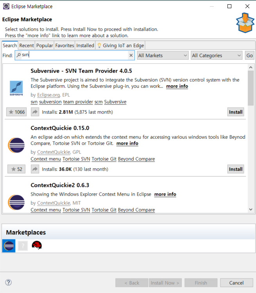Click scrollbar up arrow in results list
Viewport: 256px width, 293px height.
tap(251, 67)
